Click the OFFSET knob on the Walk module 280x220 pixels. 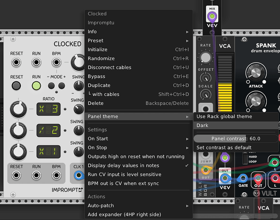(206, 78)
